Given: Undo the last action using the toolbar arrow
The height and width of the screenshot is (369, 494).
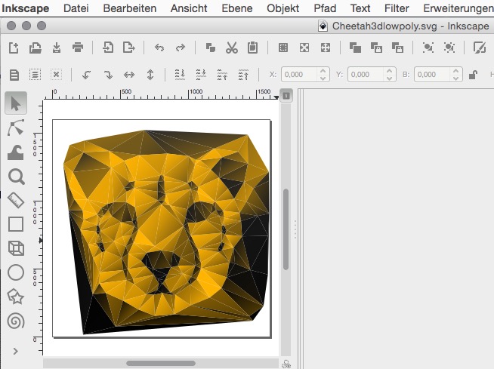Looking at the screenshot, I should pos(159,48).
